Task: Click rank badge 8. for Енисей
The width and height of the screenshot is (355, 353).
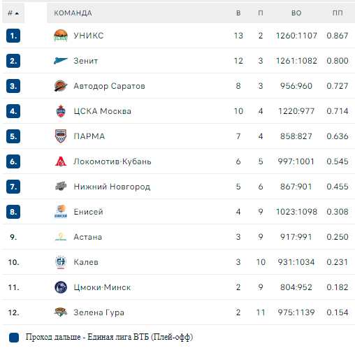Action: [x=13, y=212]
